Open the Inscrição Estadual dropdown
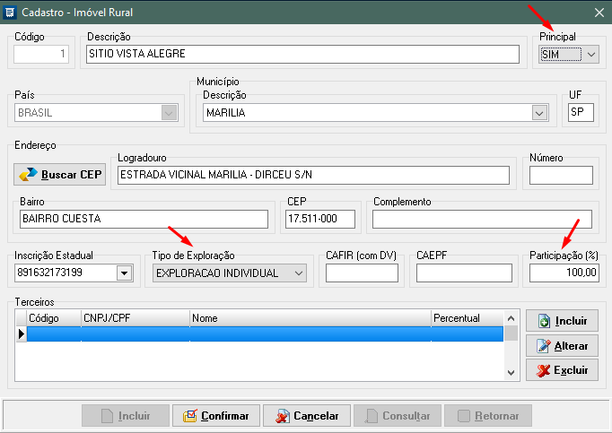612x433 pixels. point(124,273)
